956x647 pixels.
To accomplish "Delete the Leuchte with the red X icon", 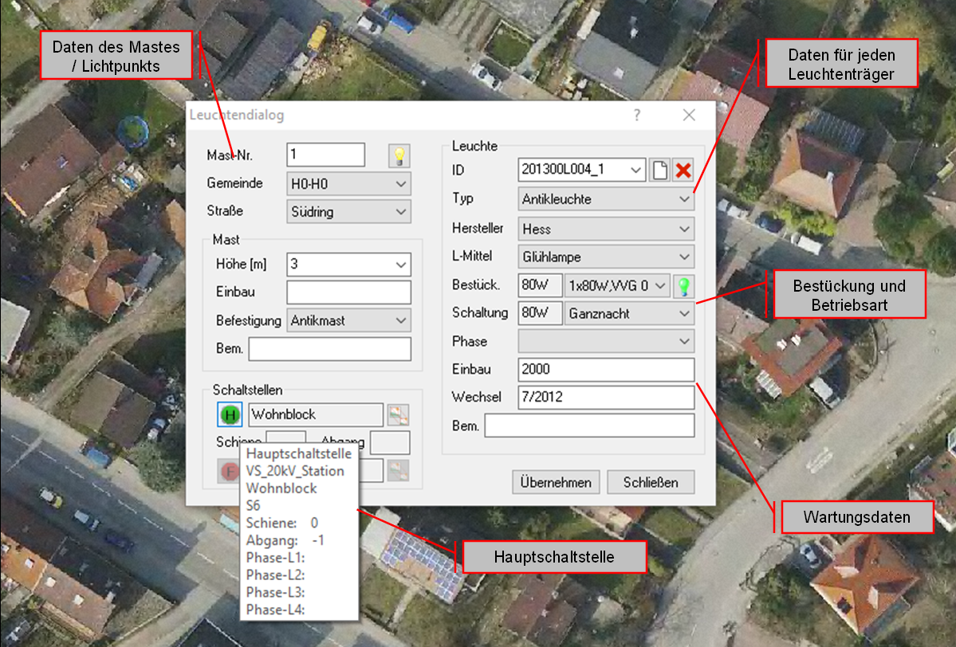I will (x=683, y=171).
